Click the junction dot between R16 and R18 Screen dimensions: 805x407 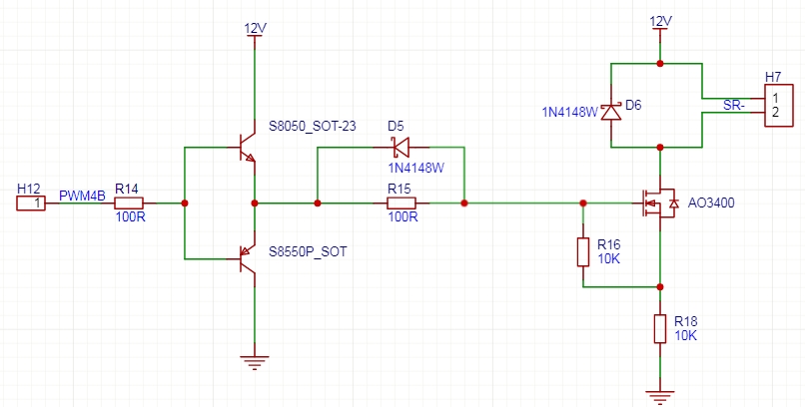click(660, 287)
